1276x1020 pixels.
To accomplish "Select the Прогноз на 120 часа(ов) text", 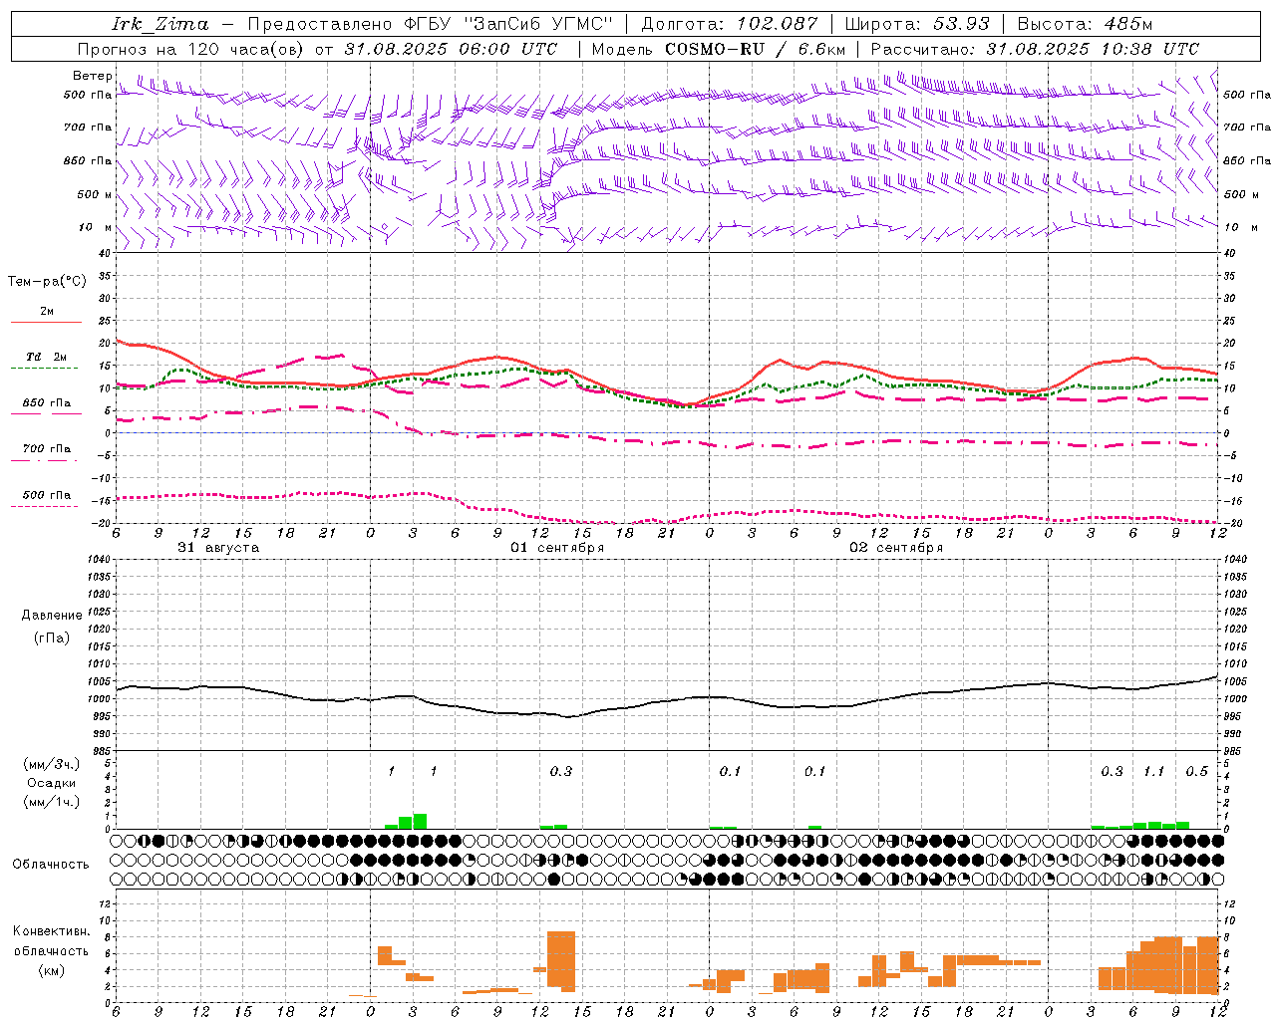I will pos(190,49).
